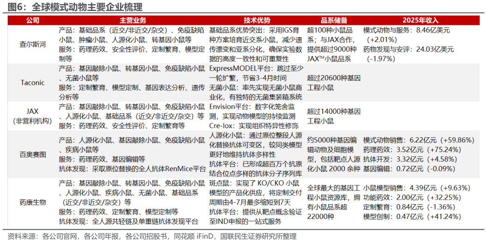
Task: Click the JAX™小鼠品系 line
Action: [329, 59]
